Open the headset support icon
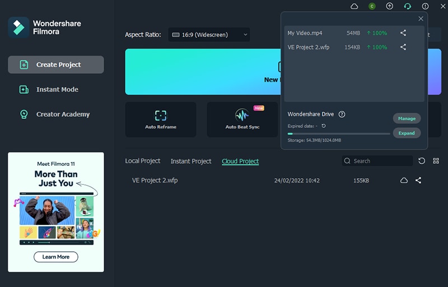448x287 pixels. 408,6
